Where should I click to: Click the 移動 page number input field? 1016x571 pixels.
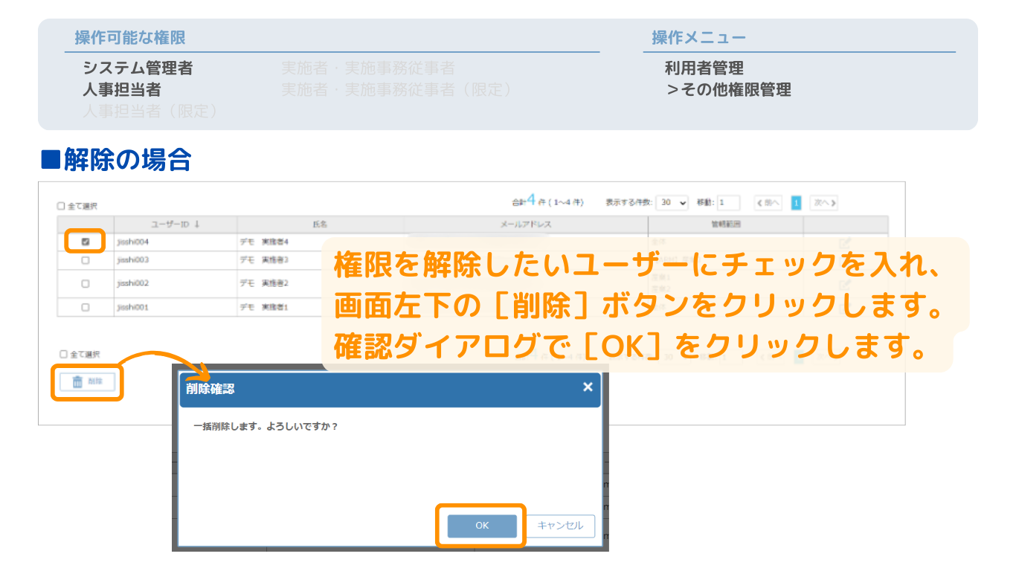coord(728,202)
